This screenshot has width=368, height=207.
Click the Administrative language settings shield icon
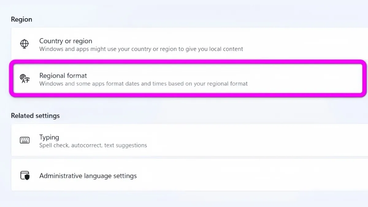point(25,175)
